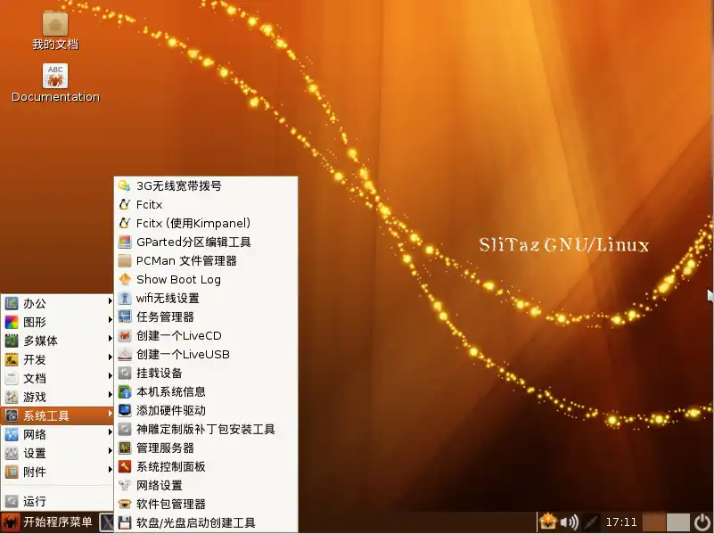Click the X icon beside start menu button
714x534 pixels.
(x=107, y=522)
